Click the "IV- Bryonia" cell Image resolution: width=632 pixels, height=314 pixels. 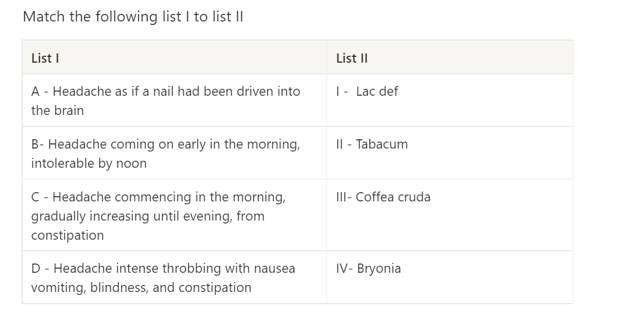point(368,268)
